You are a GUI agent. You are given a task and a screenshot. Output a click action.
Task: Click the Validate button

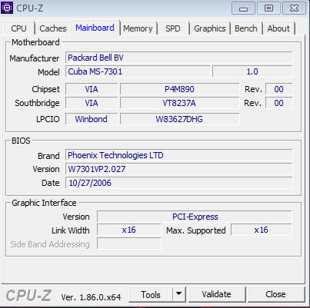[217, 294]
